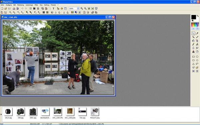Open the Markering menu
Image resolution: width=200 pixels, height=125 pixels.
click(x=21, y=5)
